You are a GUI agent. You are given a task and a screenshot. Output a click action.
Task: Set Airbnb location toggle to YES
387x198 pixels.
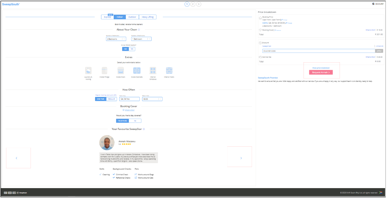coord(132,49)
